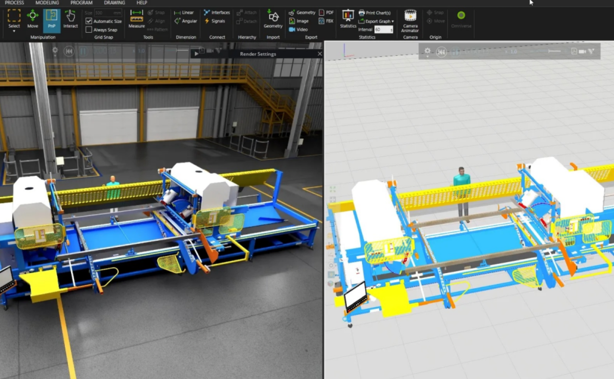614x379 pixels.
Task: Click the Print Chart(s) button
Action: [375, 13]
